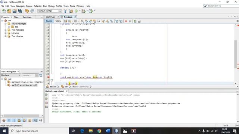239x134 pixels.
Task: Click the Profile Project toolbar icon
Action: coord(90,11)
